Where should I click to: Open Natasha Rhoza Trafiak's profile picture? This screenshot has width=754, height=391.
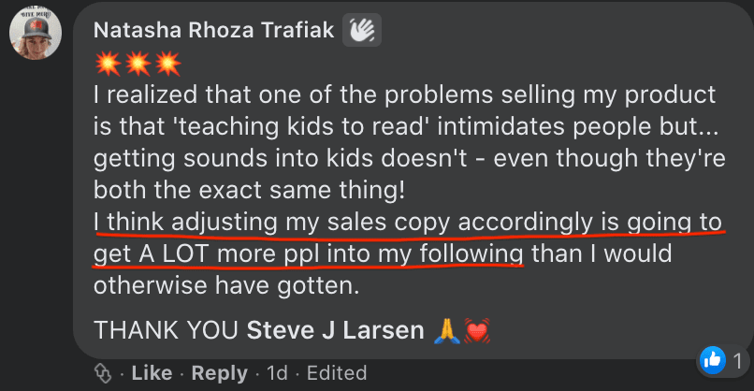(x=36, y=36)
